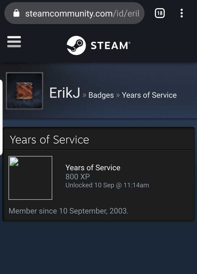The width and height of the screenshot is (197, 274).
Task: Click the Steam logo icon
Action: coord(76,46)
